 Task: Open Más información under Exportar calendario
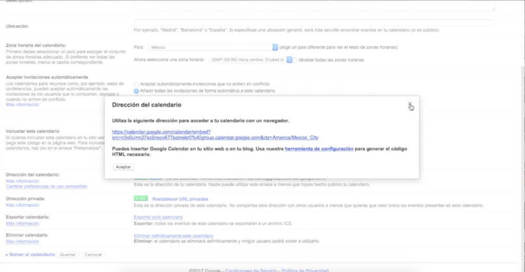point(22,224)
